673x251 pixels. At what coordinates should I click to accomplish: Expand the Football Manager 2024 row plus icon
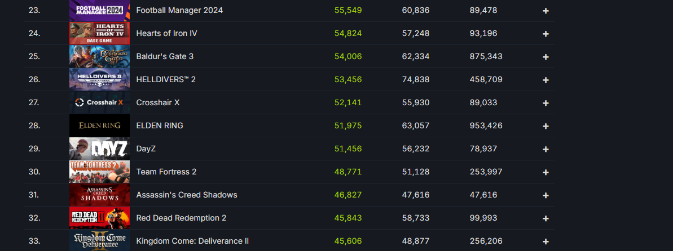pos(546,11)
